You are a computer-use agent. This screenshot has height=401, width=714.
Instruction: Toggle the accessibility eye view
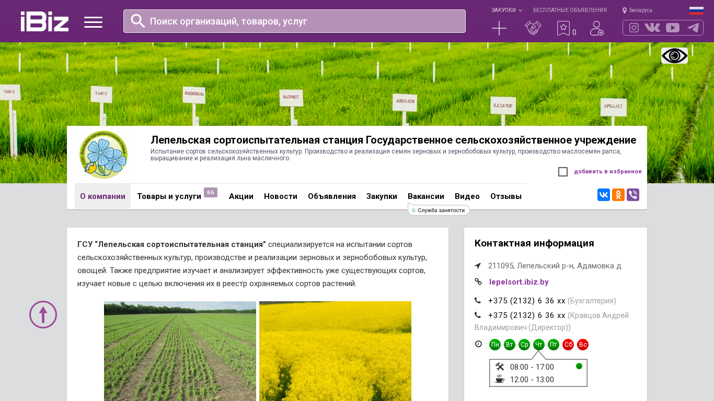click(x=674, y=55)
